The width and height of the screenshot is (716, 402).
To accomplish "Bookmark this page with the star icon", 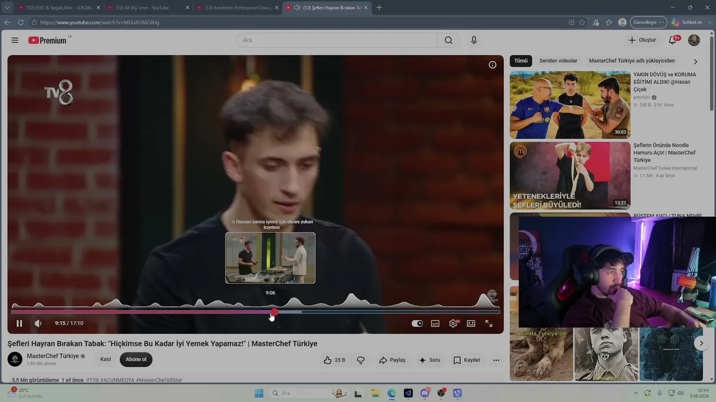I will point(582,22).
